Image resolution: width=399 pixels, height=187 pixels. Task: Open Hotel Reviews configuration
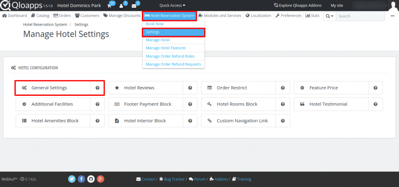(146, 88)
